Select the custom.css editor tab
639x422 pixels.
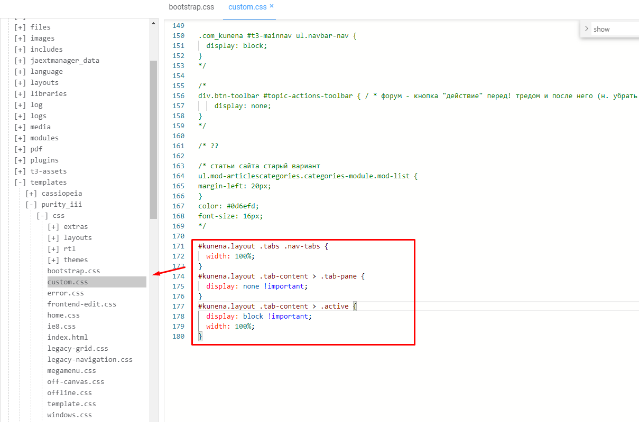tap(247, 7)
